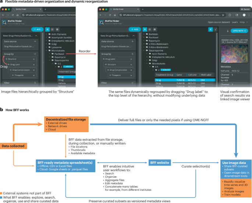Open the Learn menu item

[235, 22]
